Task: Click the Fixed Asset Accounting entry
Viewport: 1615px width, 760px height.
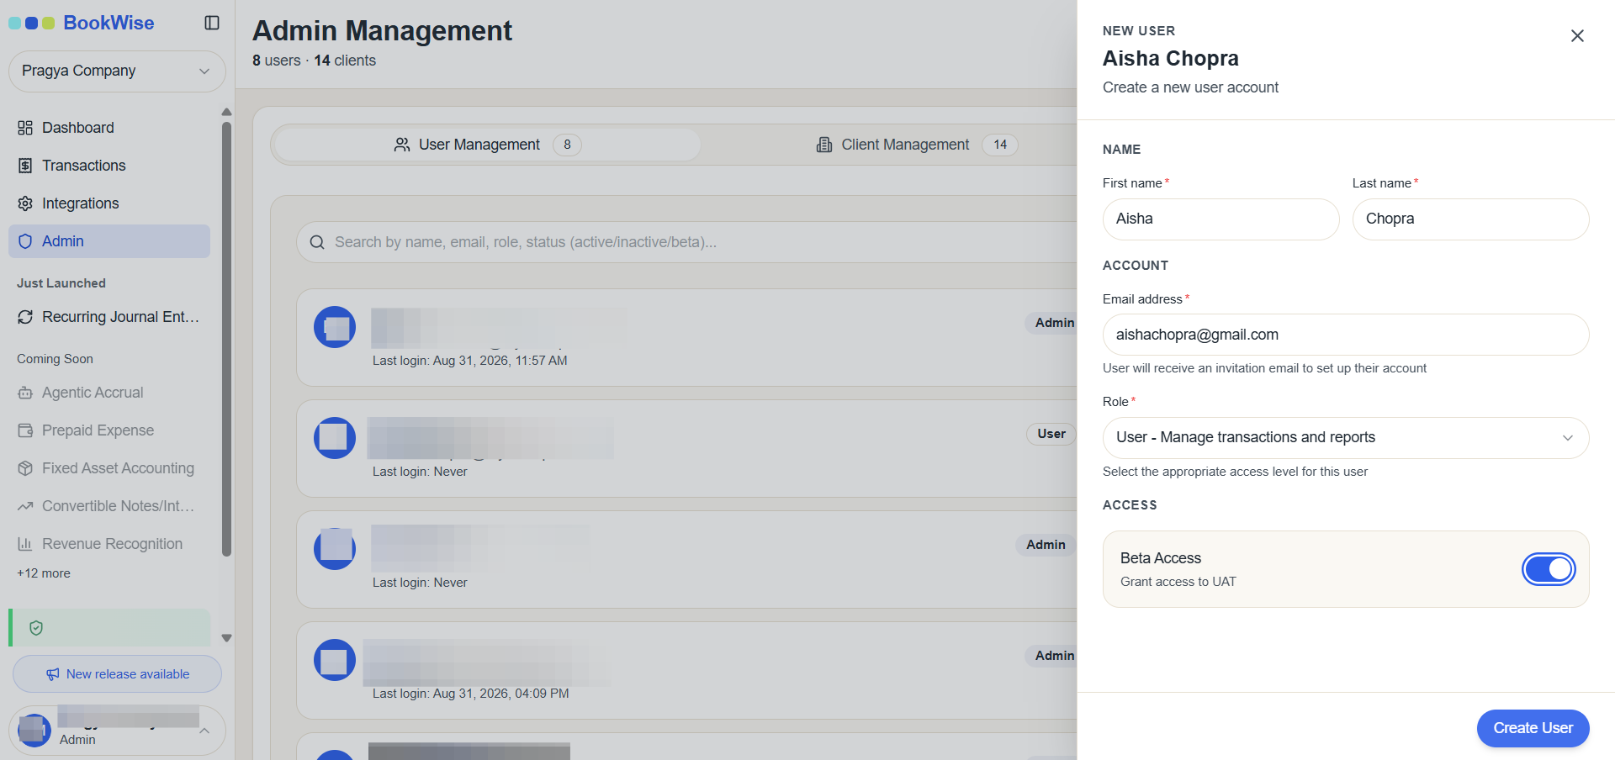Action: click(109, 468)
